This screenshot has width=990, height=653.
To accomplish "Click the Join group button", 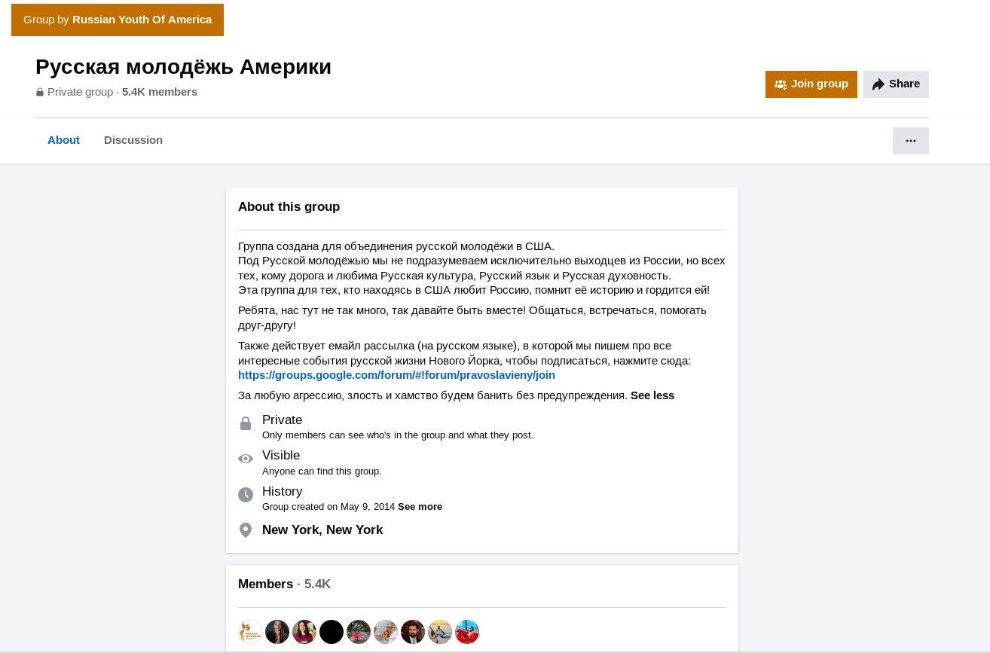I will coord(811,84).
